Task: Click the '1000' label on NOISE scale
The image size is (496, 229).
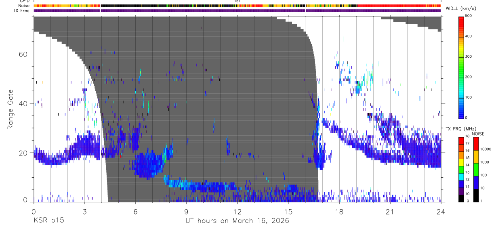Action: [x=484, y=162]
